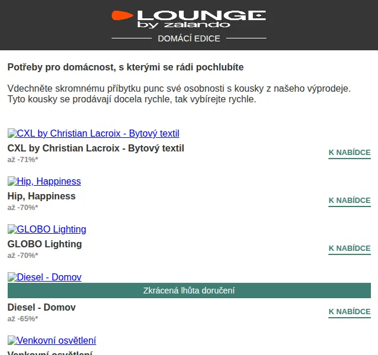This screenshot has width=378, height=355.
Task: Click K NABÍDCE for Hip, Happiness
Action: 350,201
